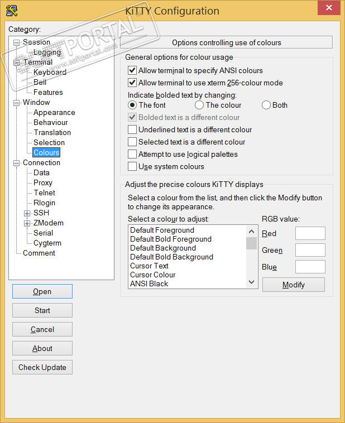
Task: Select the Connection category
Action: pos(41,163)
